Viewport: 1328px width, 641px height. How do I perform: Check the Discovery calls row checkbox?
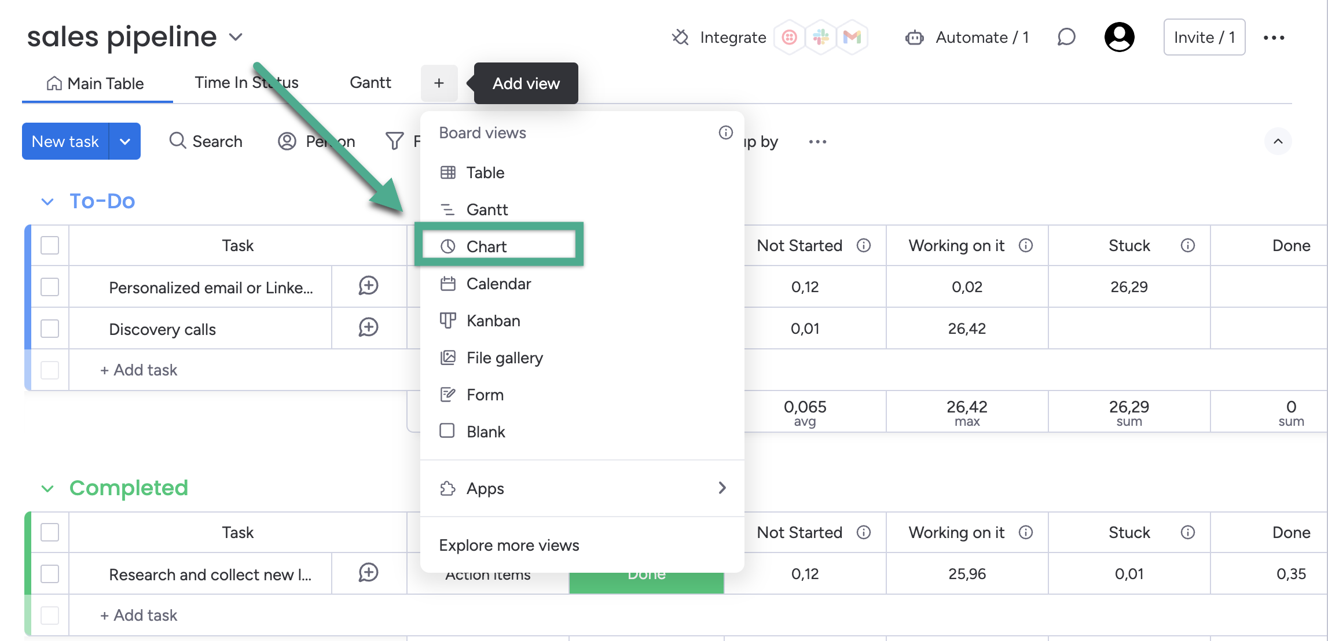click(50, 329)
